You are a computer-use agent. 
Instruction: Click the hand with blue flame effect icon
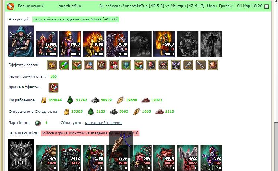point(89,65)
